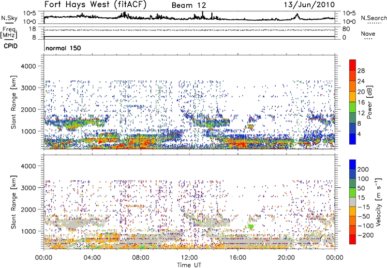This screenshot has height=268, width=387.
Task: Click the "16:00" time tick label
Action: tap(238, 258)
